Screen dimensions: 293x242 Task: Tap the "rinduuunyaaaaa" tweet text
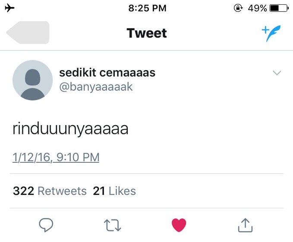[x=70, y=129]
